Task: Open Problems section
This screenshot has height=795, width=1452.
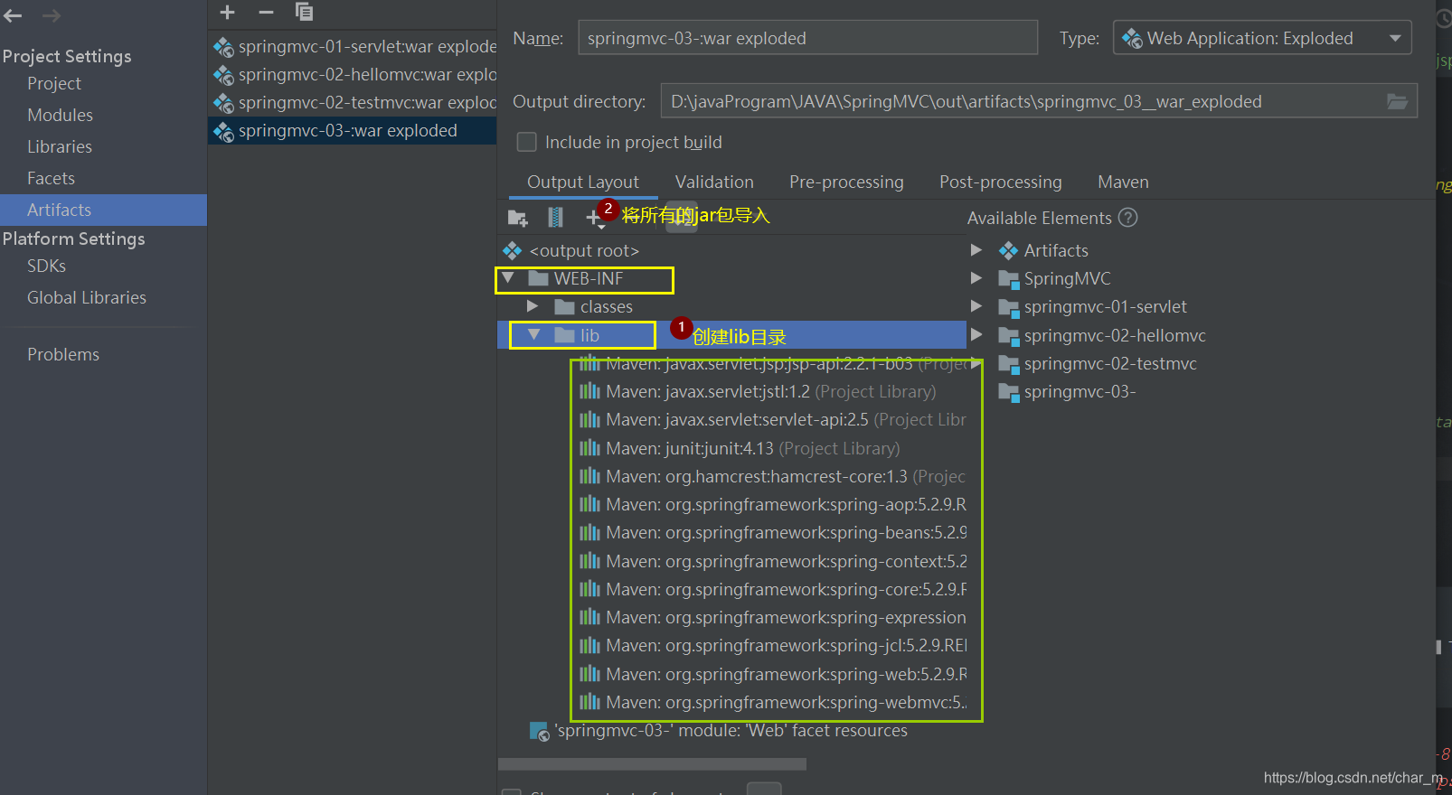Action: pos(63,354)
